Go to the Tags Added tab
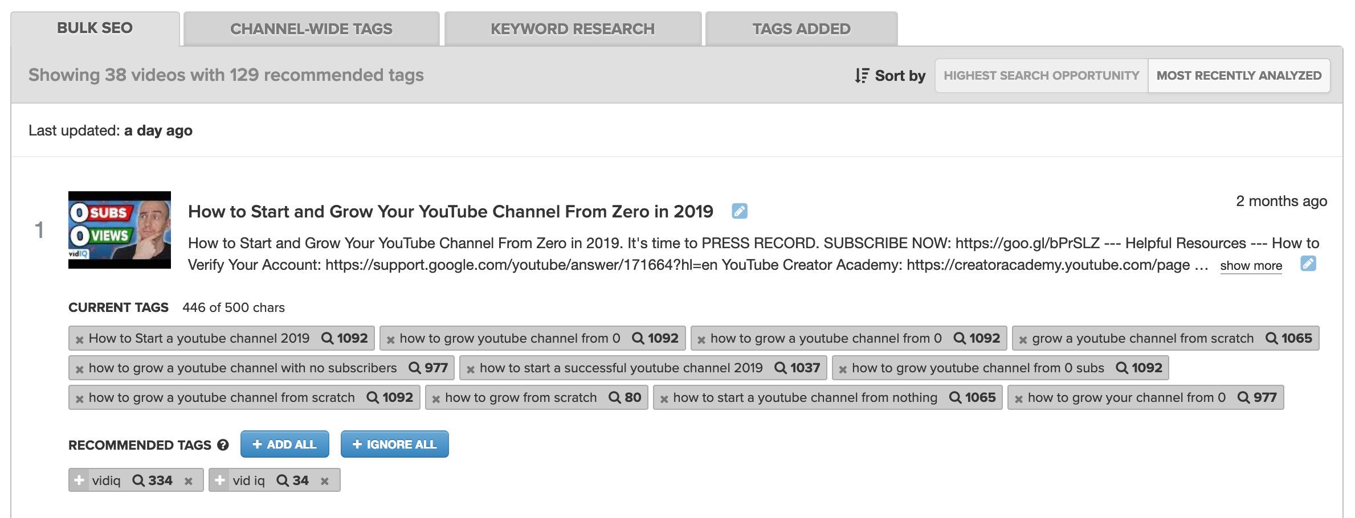The height and width of the screenshot is (518, 1355). coord(801,28)
